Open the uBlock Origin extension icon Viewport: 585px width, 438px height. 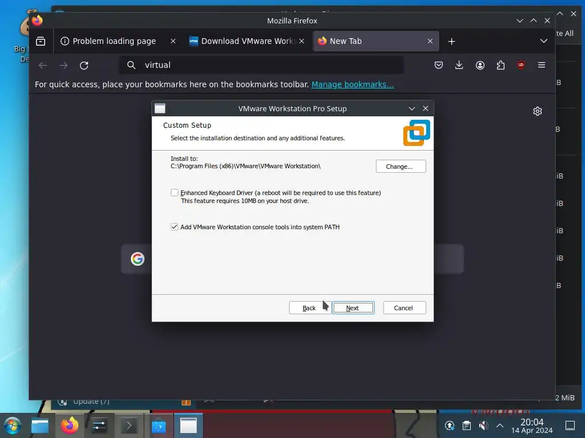pos(521,65)
